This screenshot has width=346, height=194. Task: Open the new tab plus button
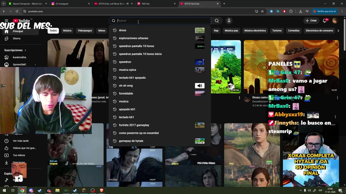pos(224,4)
